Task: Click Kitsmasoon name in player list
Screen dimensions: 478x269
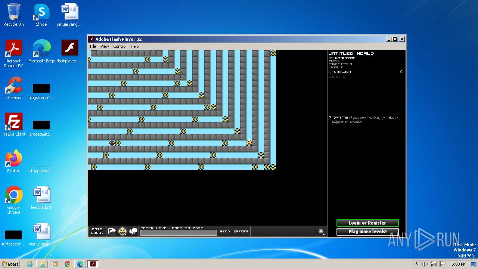Action: coord(339,72)
